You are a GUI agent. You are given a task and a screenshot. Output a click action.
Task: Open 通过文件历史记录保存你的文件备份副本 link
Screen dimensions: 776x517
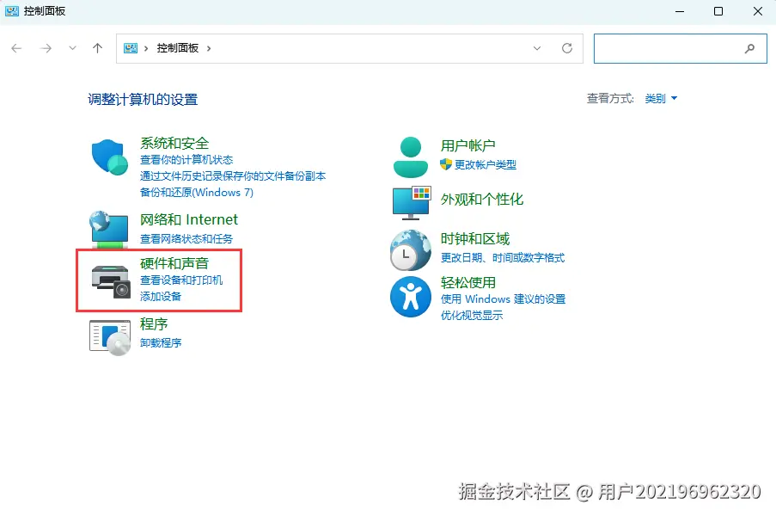pos(233,176)
